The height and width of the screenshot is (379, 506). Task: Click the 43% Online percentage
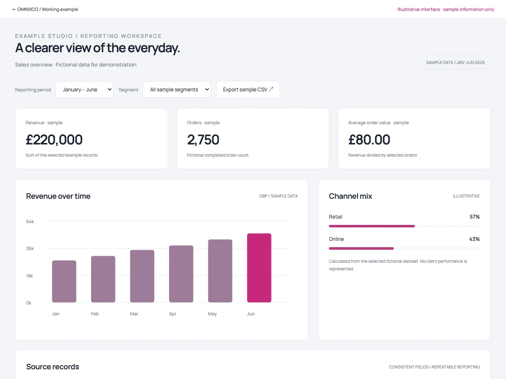point(474,239)
